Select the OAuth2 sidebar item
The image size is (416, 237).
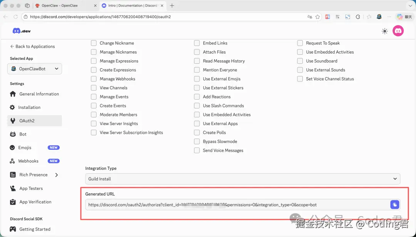pyautogui.click(x=35, y=121)
